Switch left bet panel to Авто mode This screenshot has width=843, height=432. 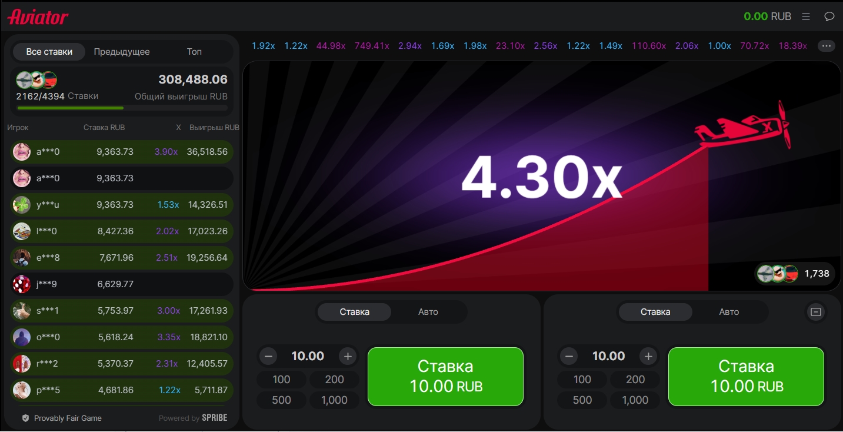(x=428, y=312)
